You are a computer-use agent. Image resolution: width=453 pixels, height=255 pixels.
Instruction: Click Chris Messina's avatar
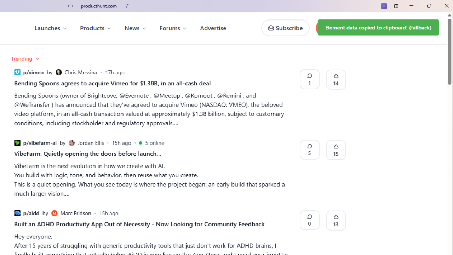click(x=59, y=72)
